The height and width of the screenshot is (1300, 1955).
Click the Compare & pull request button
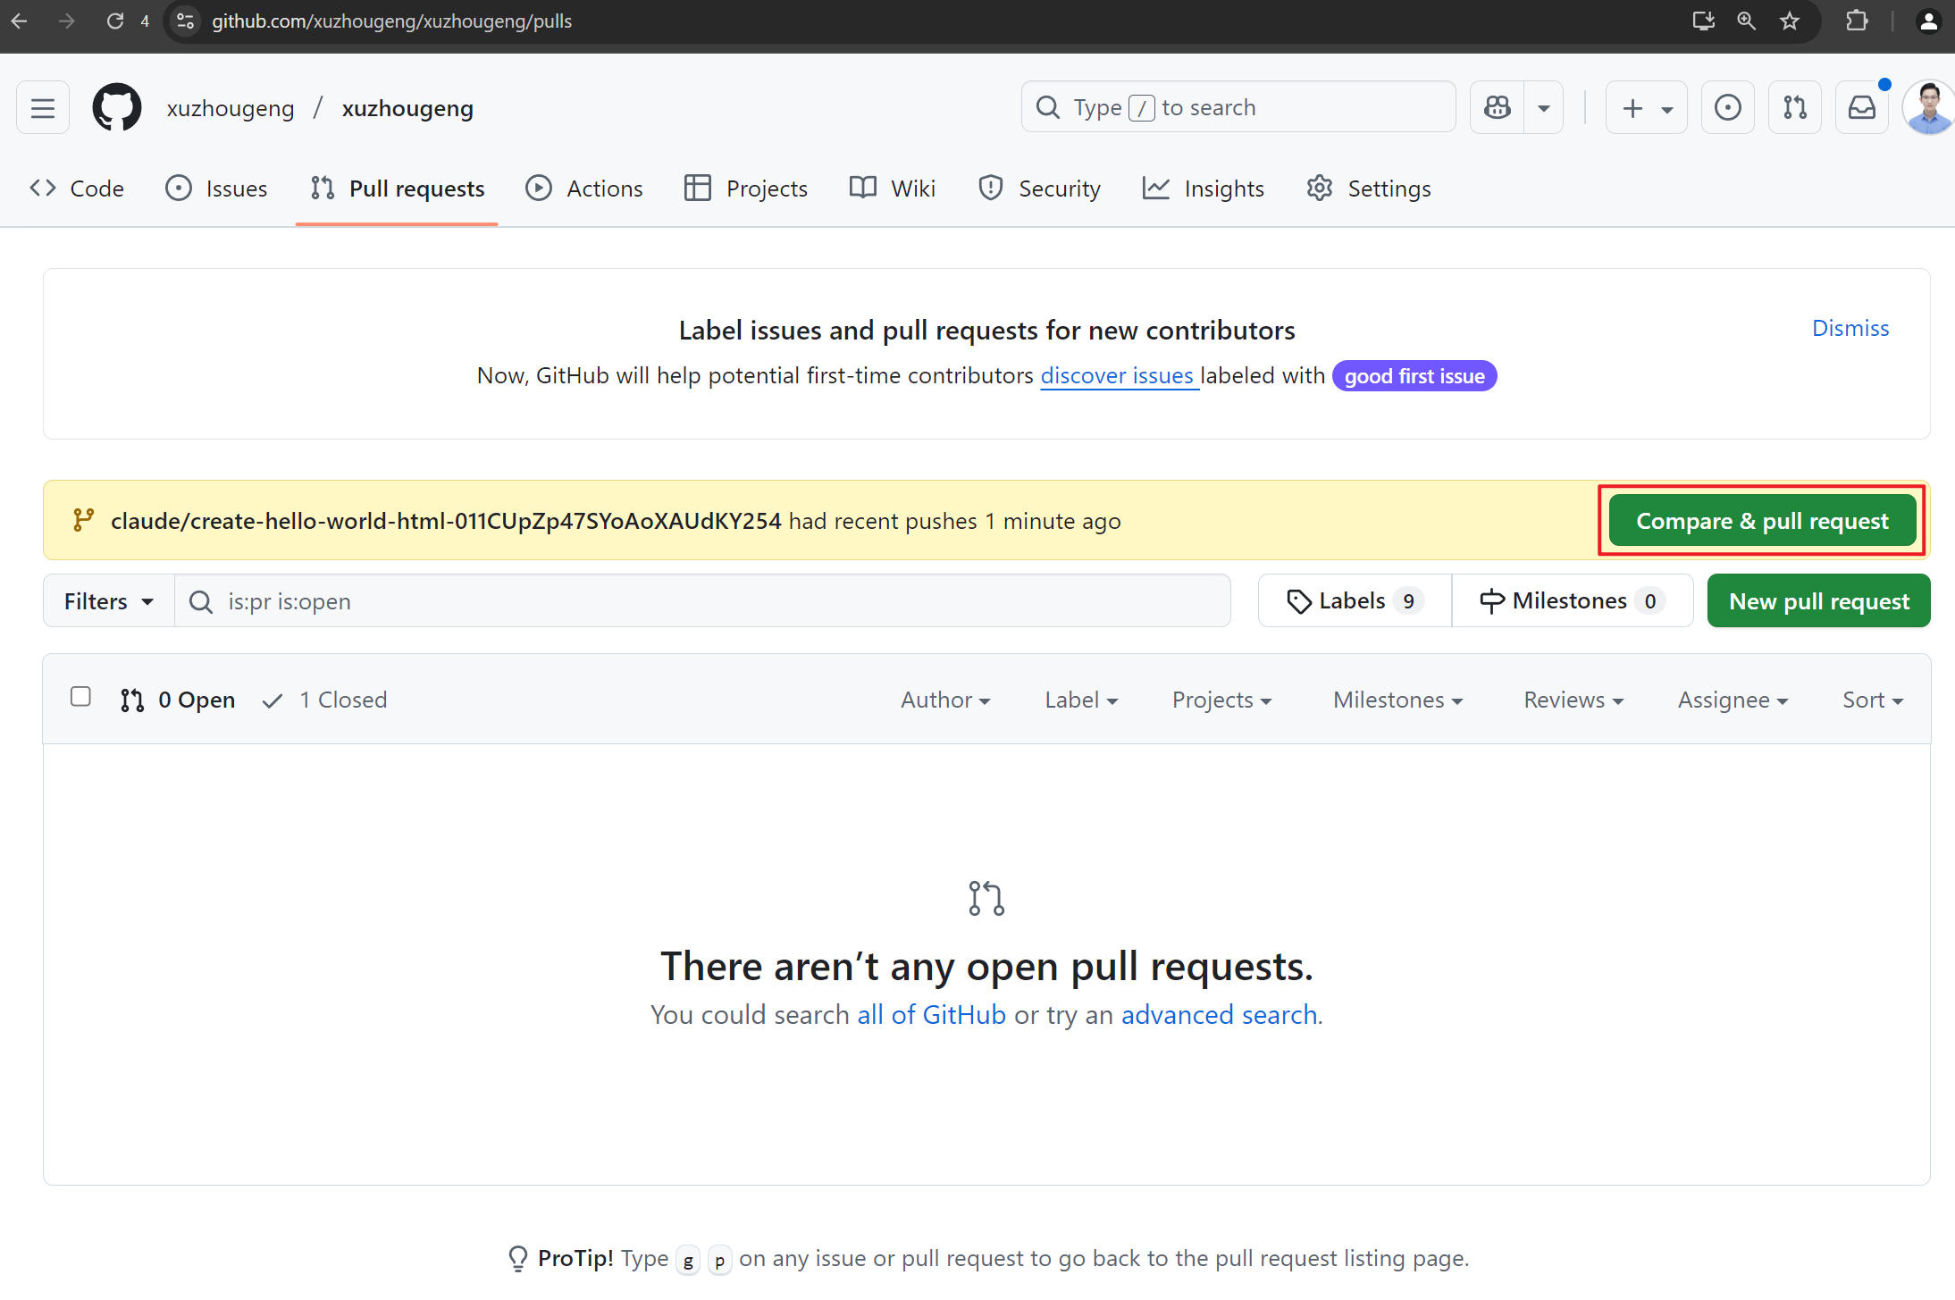(1761, 520)
